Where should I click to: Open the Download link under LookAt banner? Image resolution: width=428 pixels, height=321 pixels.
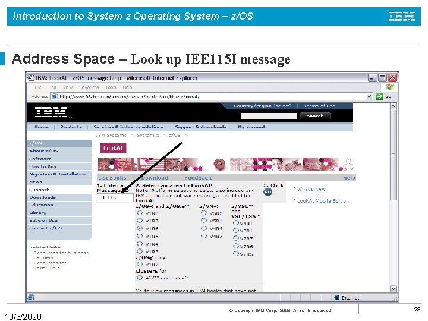click(x=155, y=178)
